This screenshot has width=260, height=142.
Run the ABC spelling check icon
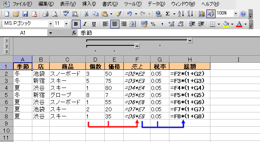click(x=66, y=14)
